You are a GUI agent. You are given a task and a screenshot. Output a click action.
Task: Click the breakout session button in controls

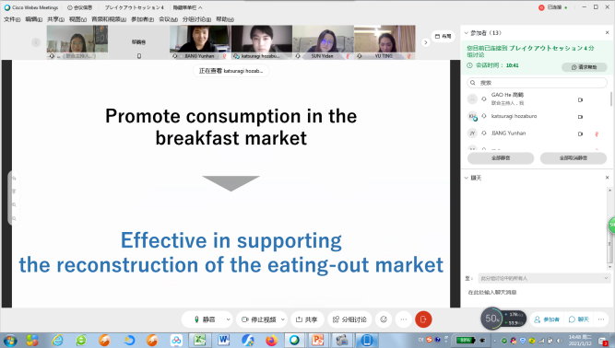tap(349, 319)
